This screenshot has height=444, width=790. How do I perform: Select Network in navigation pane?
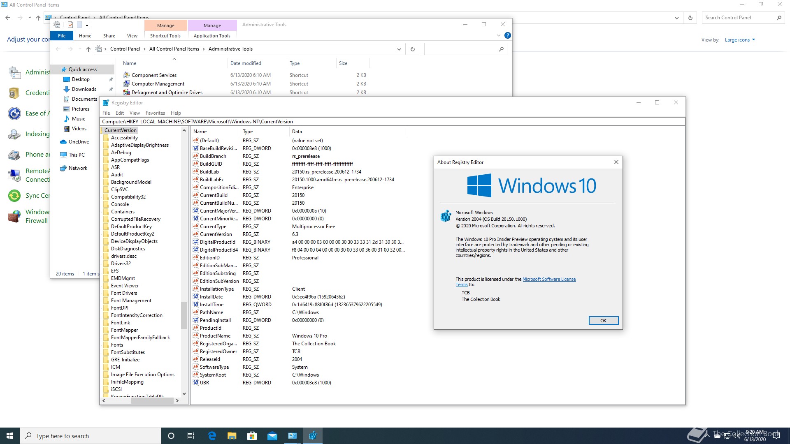coord(78,168)
